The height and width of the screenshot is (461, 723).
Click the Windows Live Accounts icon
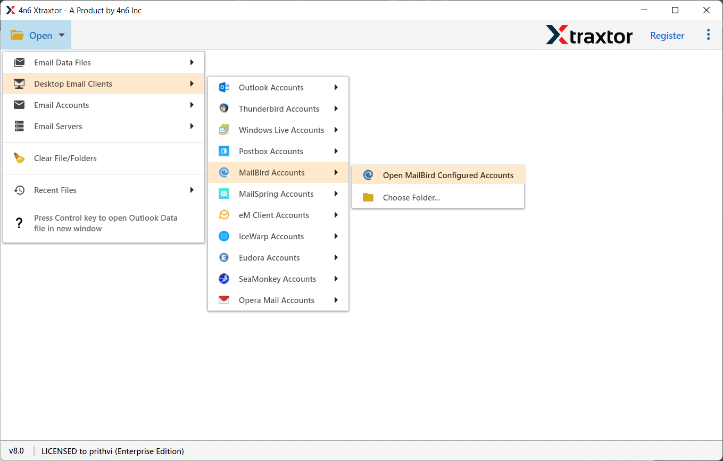(x=224, y=130)
